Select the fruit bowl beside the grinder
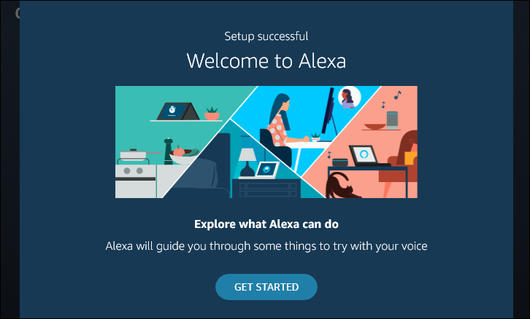530x319 pixels. [183, 155]
